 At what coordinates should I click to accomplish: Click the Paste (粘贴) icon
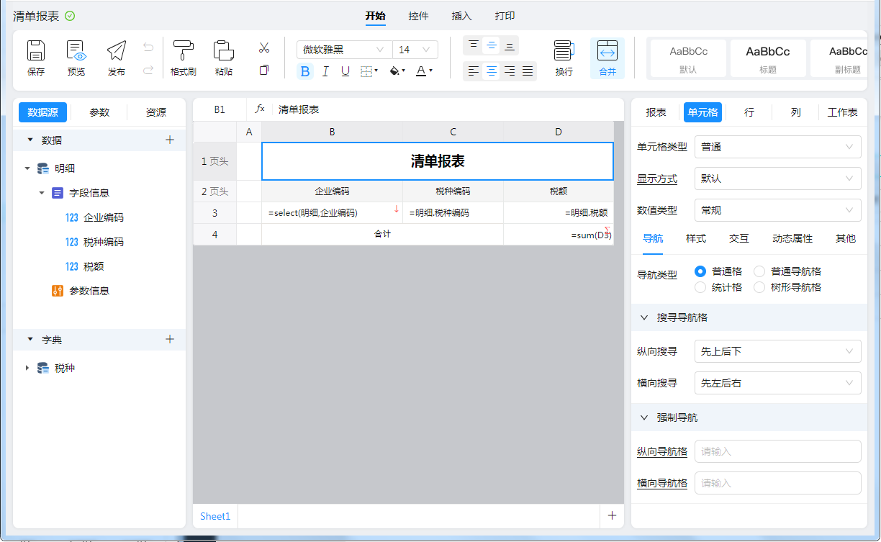coord(223,51)
